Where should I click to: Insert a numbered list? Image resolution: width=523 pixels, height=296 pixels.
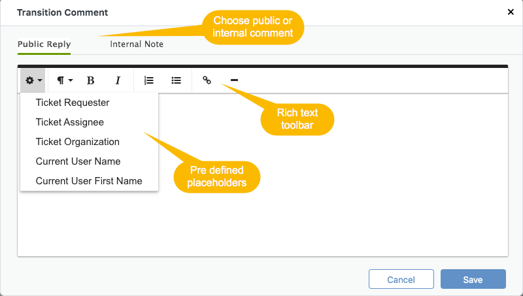click(149, 80)
